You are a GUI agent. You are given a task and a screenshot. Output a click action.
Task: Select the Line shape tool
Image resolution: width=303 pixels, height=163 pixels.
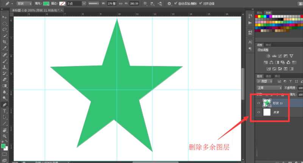tap(5, 123)
